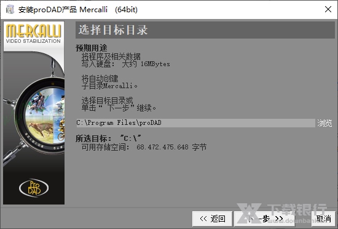Select the 选择目标目录 heading text
The image size is (338, 229).
click(x=113, y=29)
